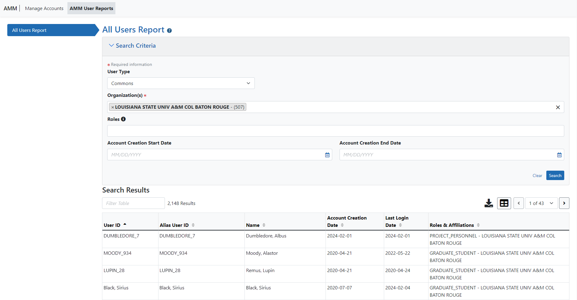Sort by Name column
577x300 pixels.
tap(264, 225)
